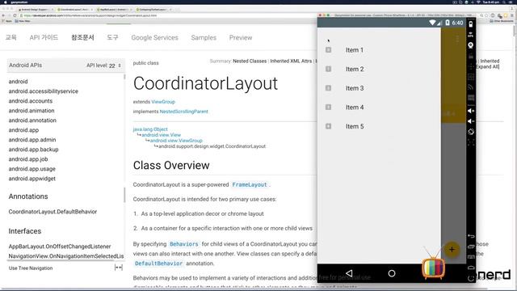
Task: Open android.annotation package
Action: [32, 120]
